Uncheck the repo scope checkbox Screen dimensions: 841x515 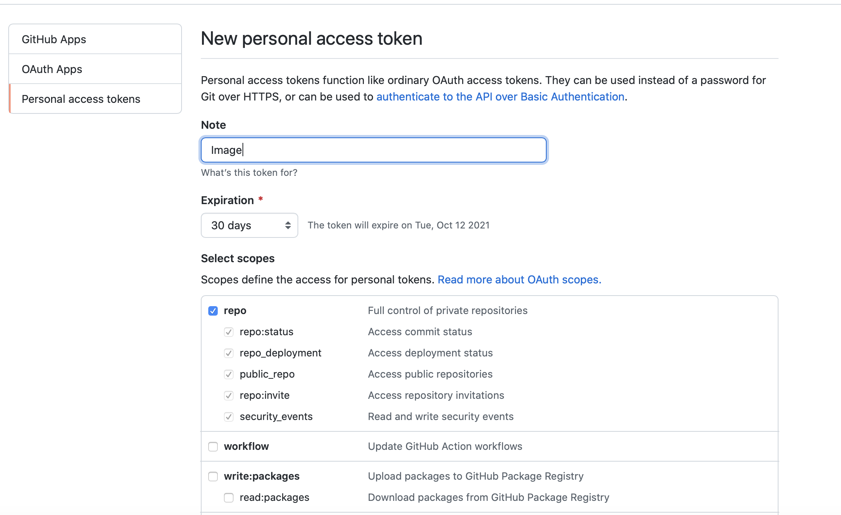(x=213, y=311)
